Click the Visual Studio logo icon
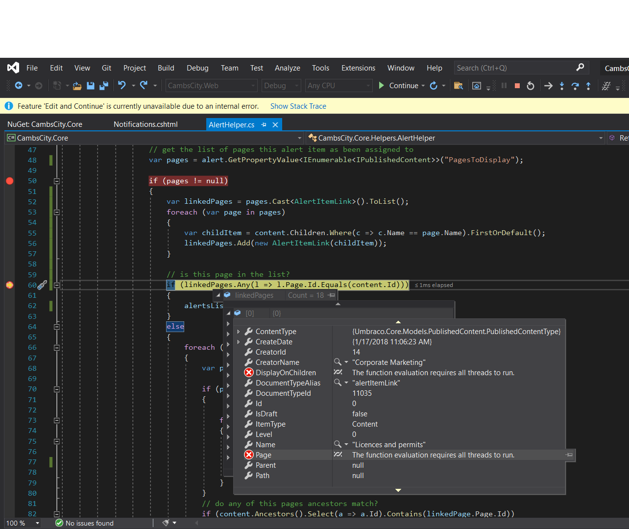629x529 pixels. point(13,68)
